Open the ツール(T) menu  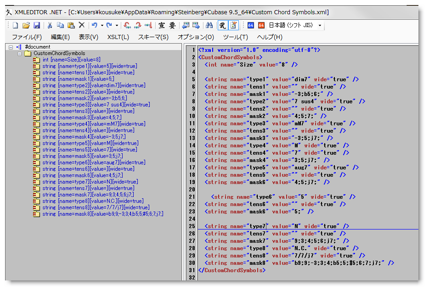236,37
